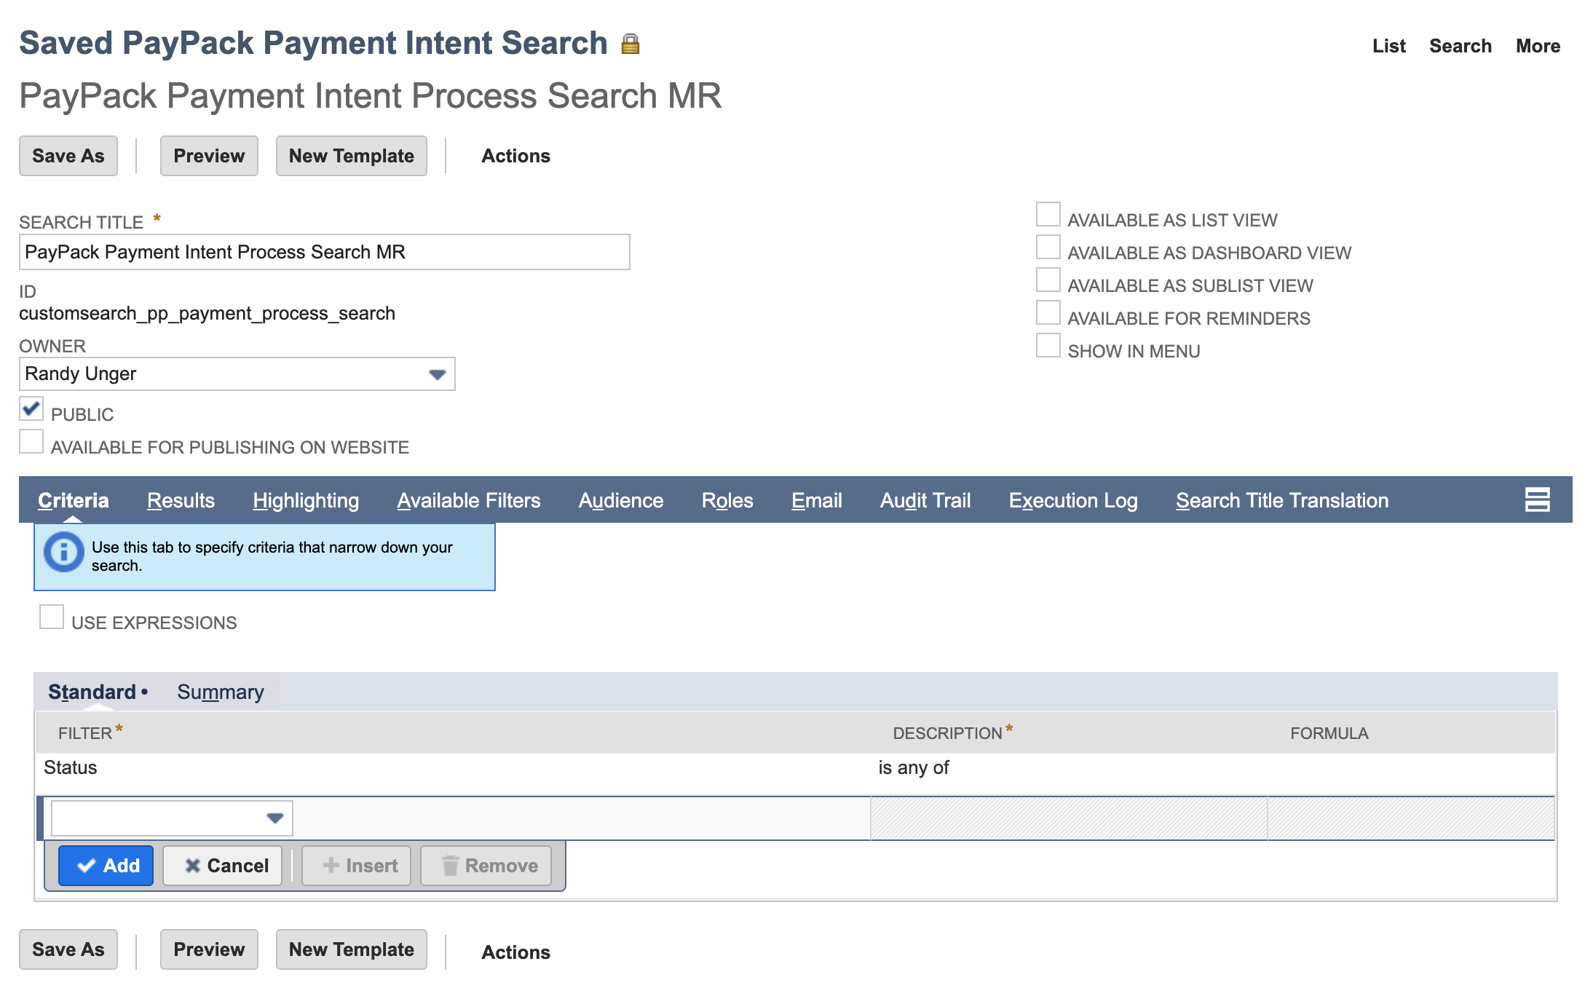The image size is (1593, 996).
Task: Switch to the Criteria tab
Action: coord(73,500)
